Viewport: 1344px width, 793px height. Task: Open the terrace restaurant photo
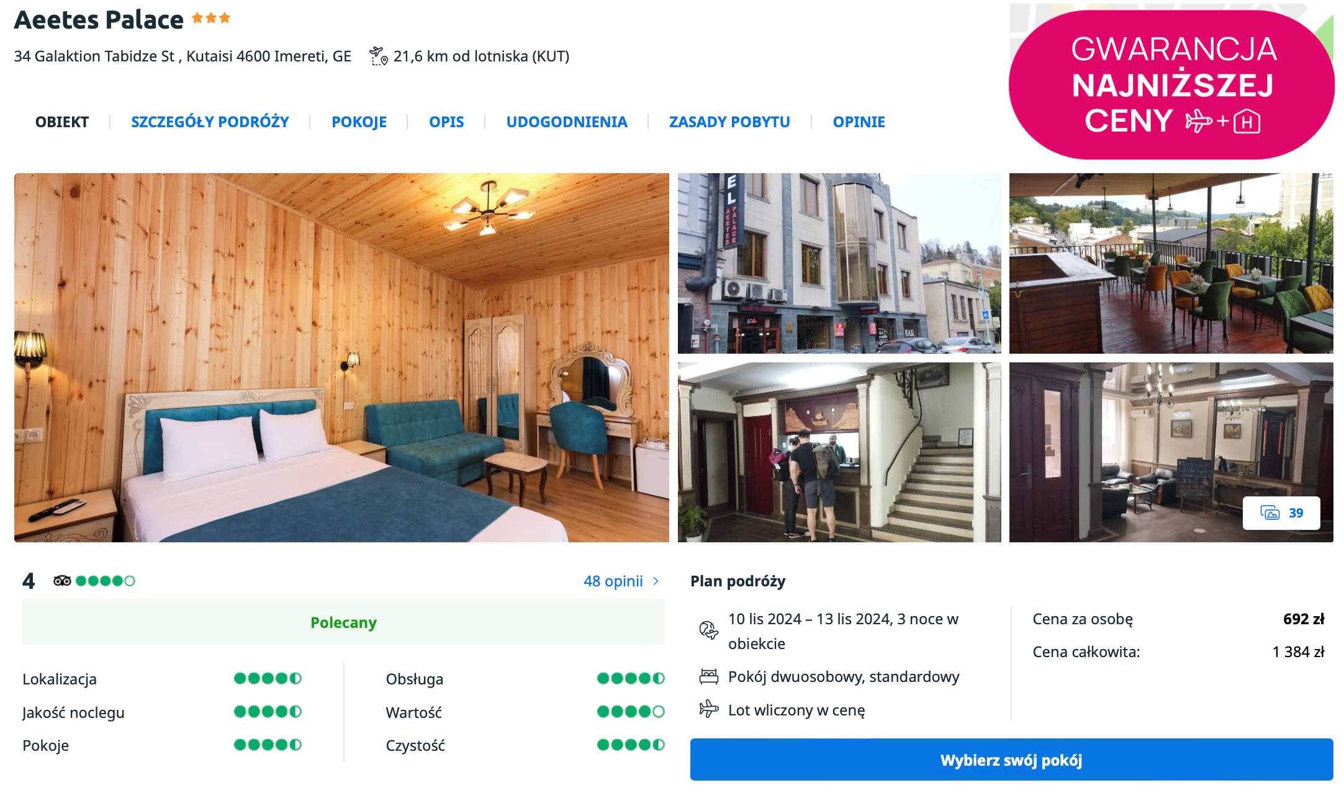1171,263
